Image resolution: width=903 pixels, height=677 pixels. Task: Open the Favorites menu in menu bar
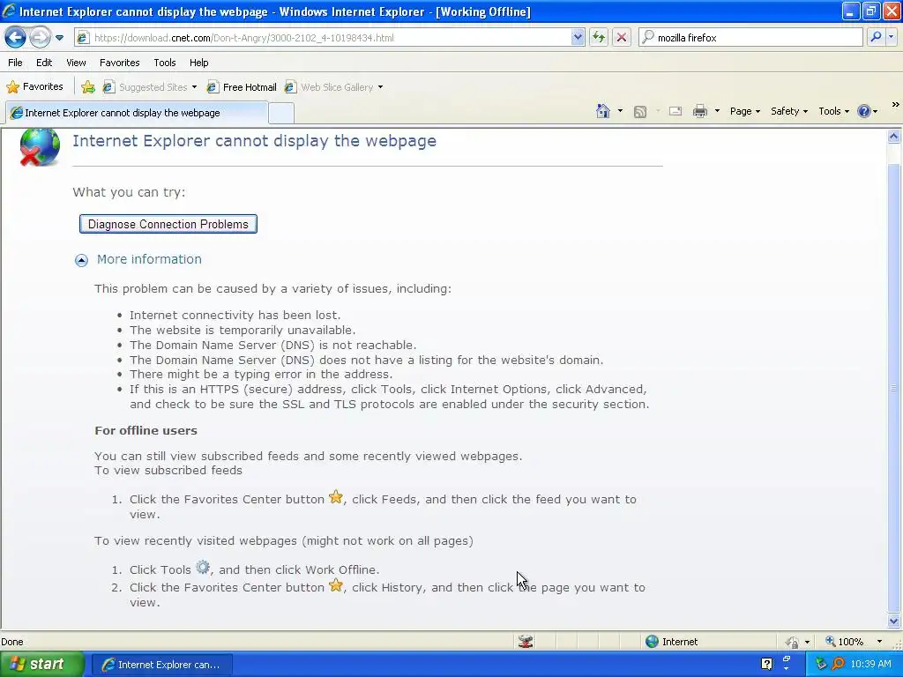click(119, 63)
